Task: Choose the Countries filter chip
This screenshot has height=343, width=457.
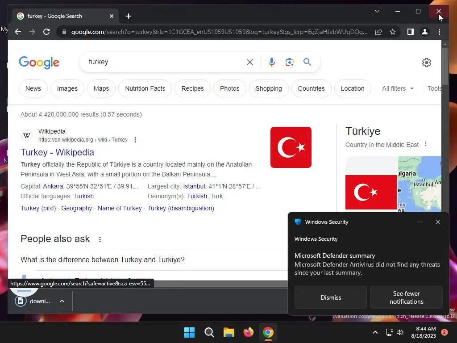Action: (311, 88)
